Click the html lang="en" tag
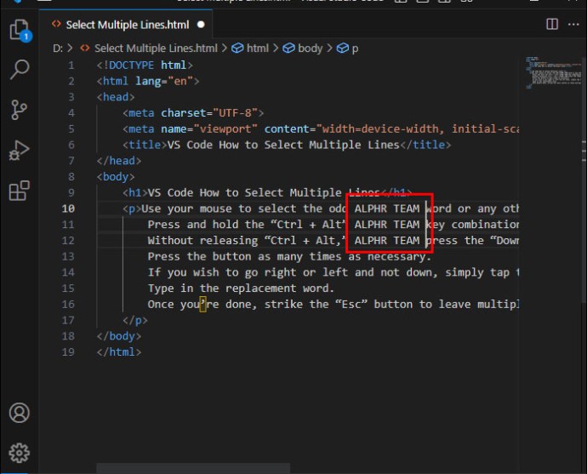587x474 pixels. pos(148,81)
